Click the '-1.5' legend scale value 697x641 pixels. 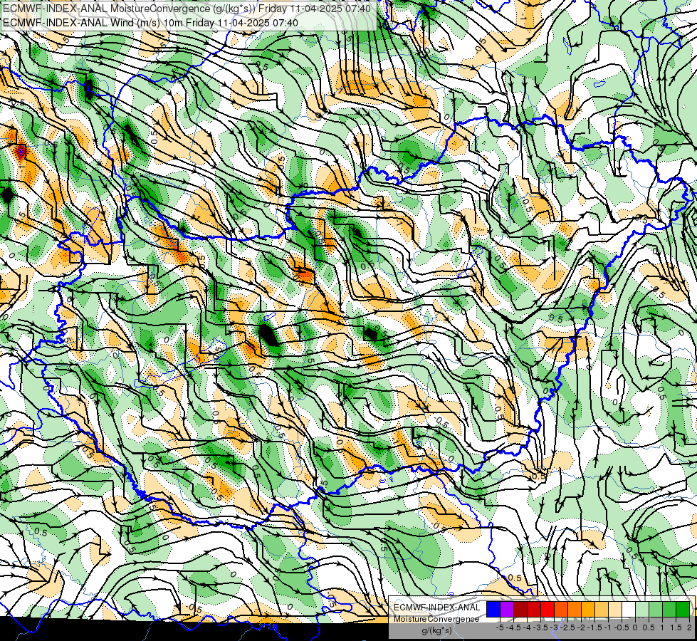[x=594, y=627]
